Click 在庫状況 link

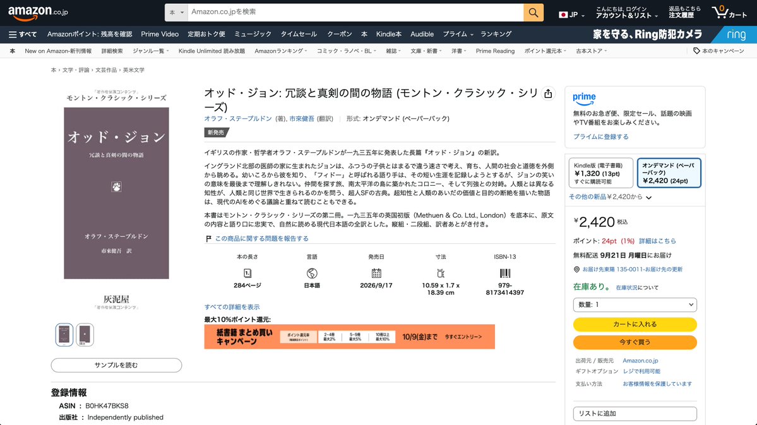coord(627,288)
